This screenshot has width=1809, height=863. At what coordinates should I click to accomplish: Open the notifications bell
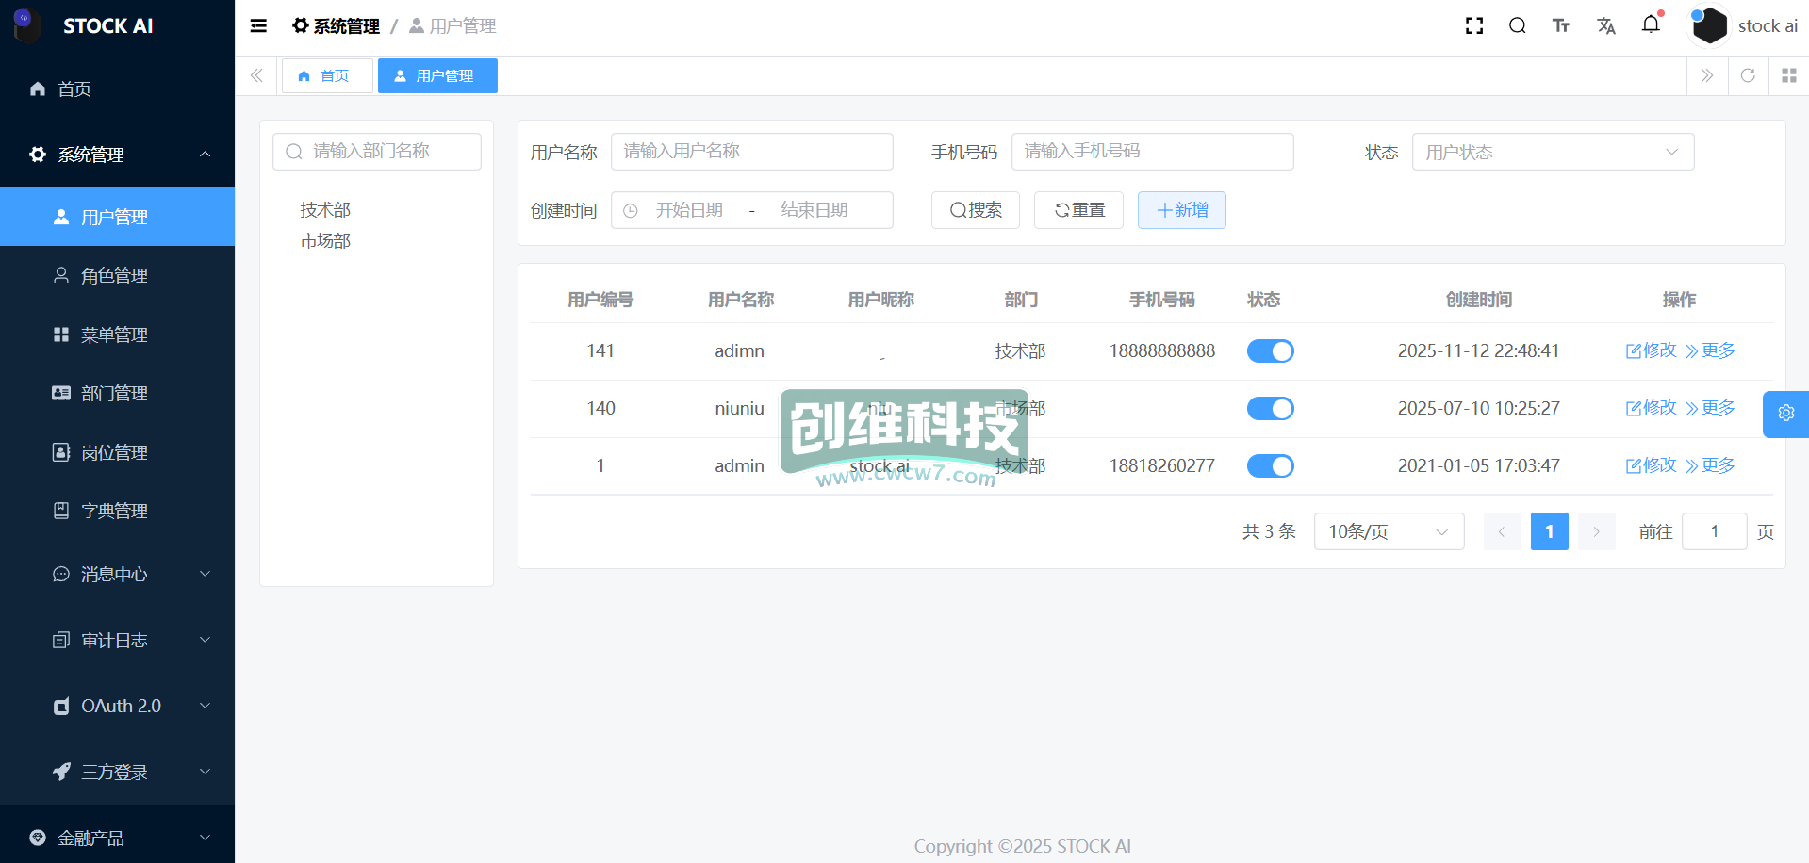pyautogui.click(x=1651, y=25)
